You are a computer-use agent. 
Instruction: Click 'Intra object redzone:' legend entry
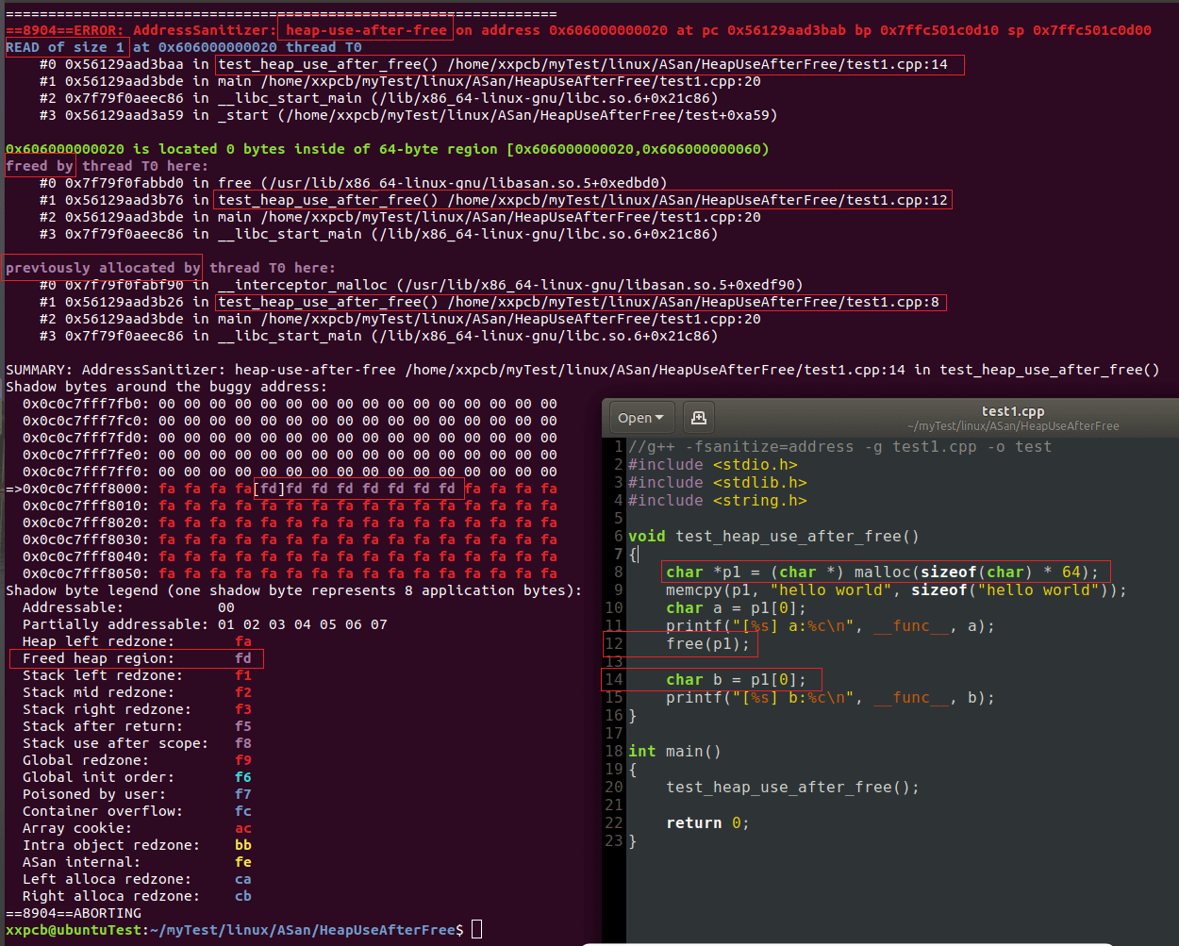click(137, 845)
